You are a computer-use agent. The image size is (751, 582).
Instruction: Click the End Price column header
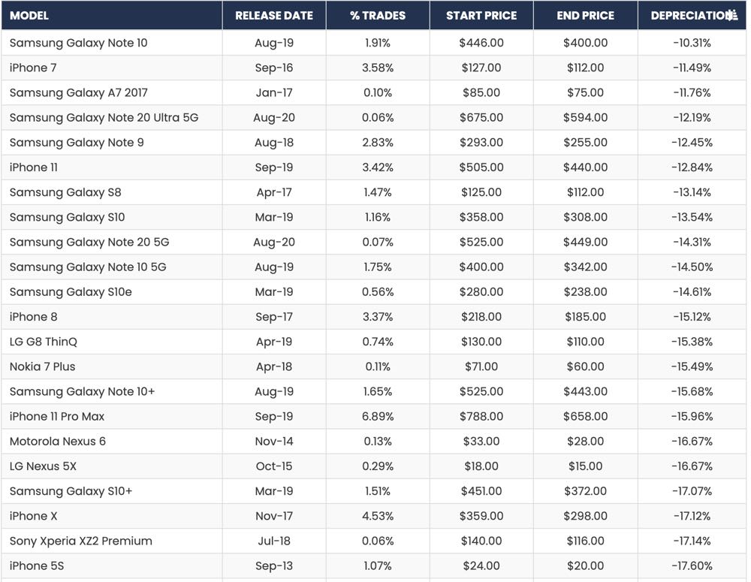click(x=585, y=16)
